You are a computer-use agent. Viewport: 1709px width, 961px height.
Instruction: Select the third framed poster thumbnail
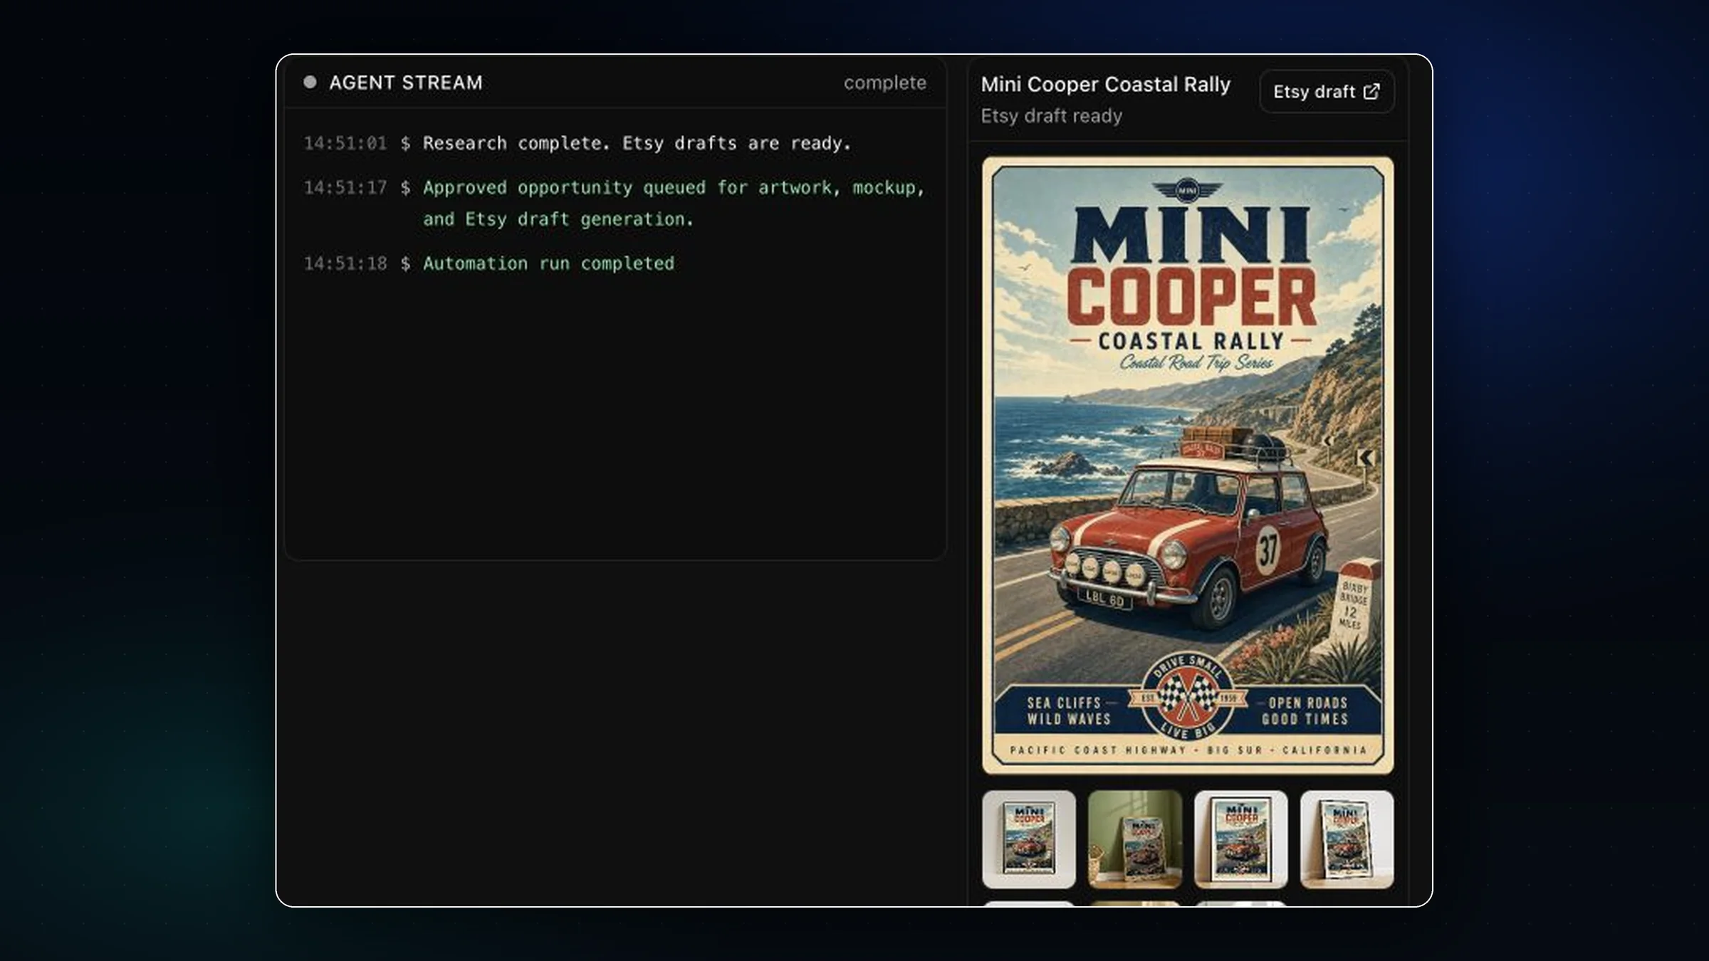pyautogui.click(x=1240, y=839)
